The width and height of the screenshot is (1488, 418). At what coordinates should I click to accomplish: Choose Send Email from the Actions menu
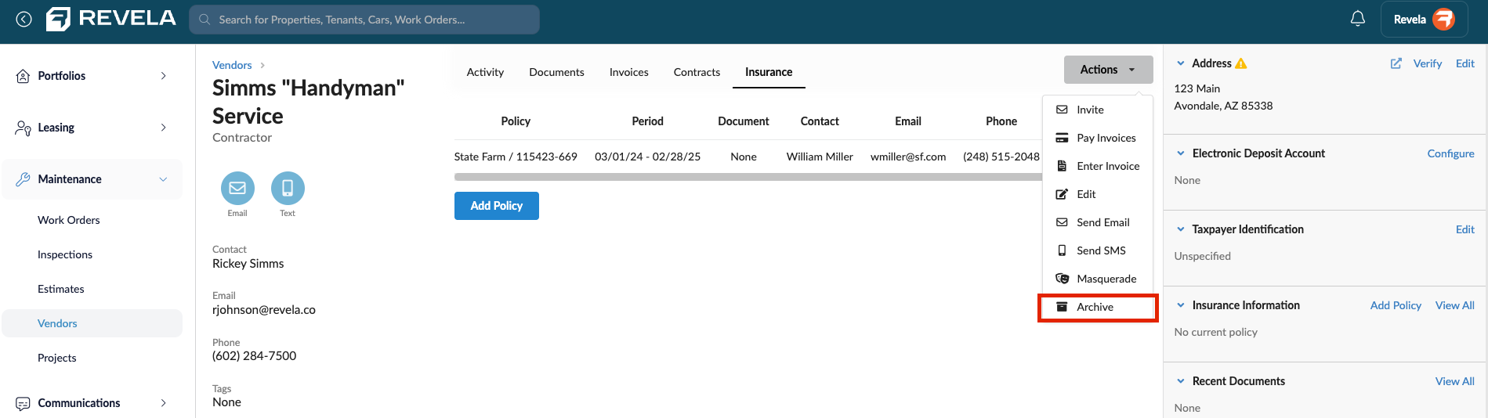1097,222
